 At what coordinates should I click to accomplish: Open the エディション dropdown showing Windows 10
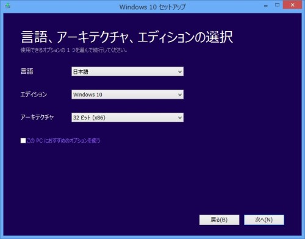[x=127, y=95]
